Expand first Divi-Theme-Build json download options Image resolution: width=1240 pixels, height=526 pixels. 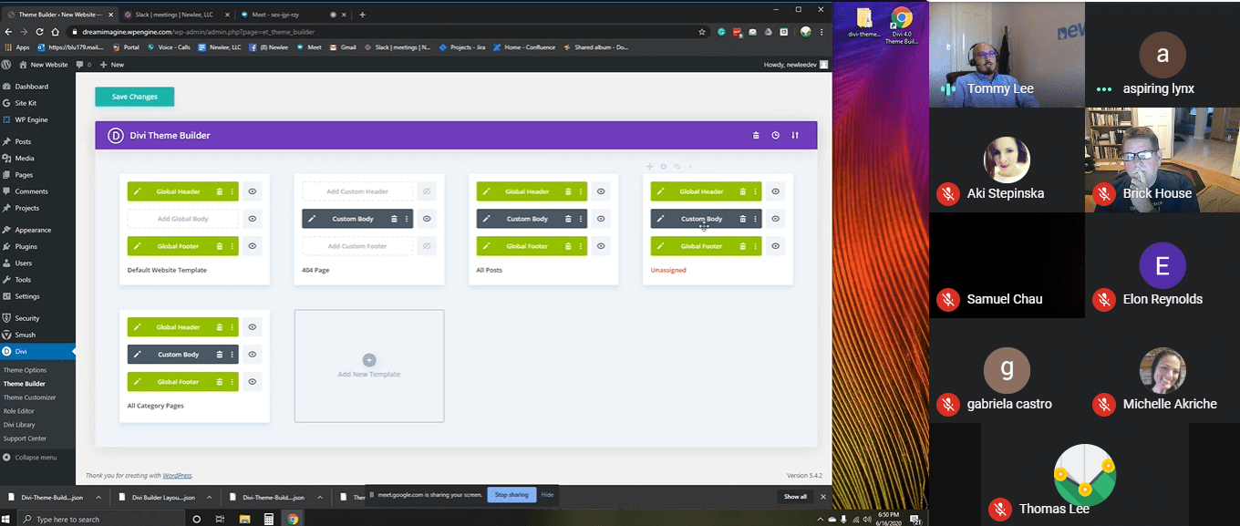tap(100, 497)
